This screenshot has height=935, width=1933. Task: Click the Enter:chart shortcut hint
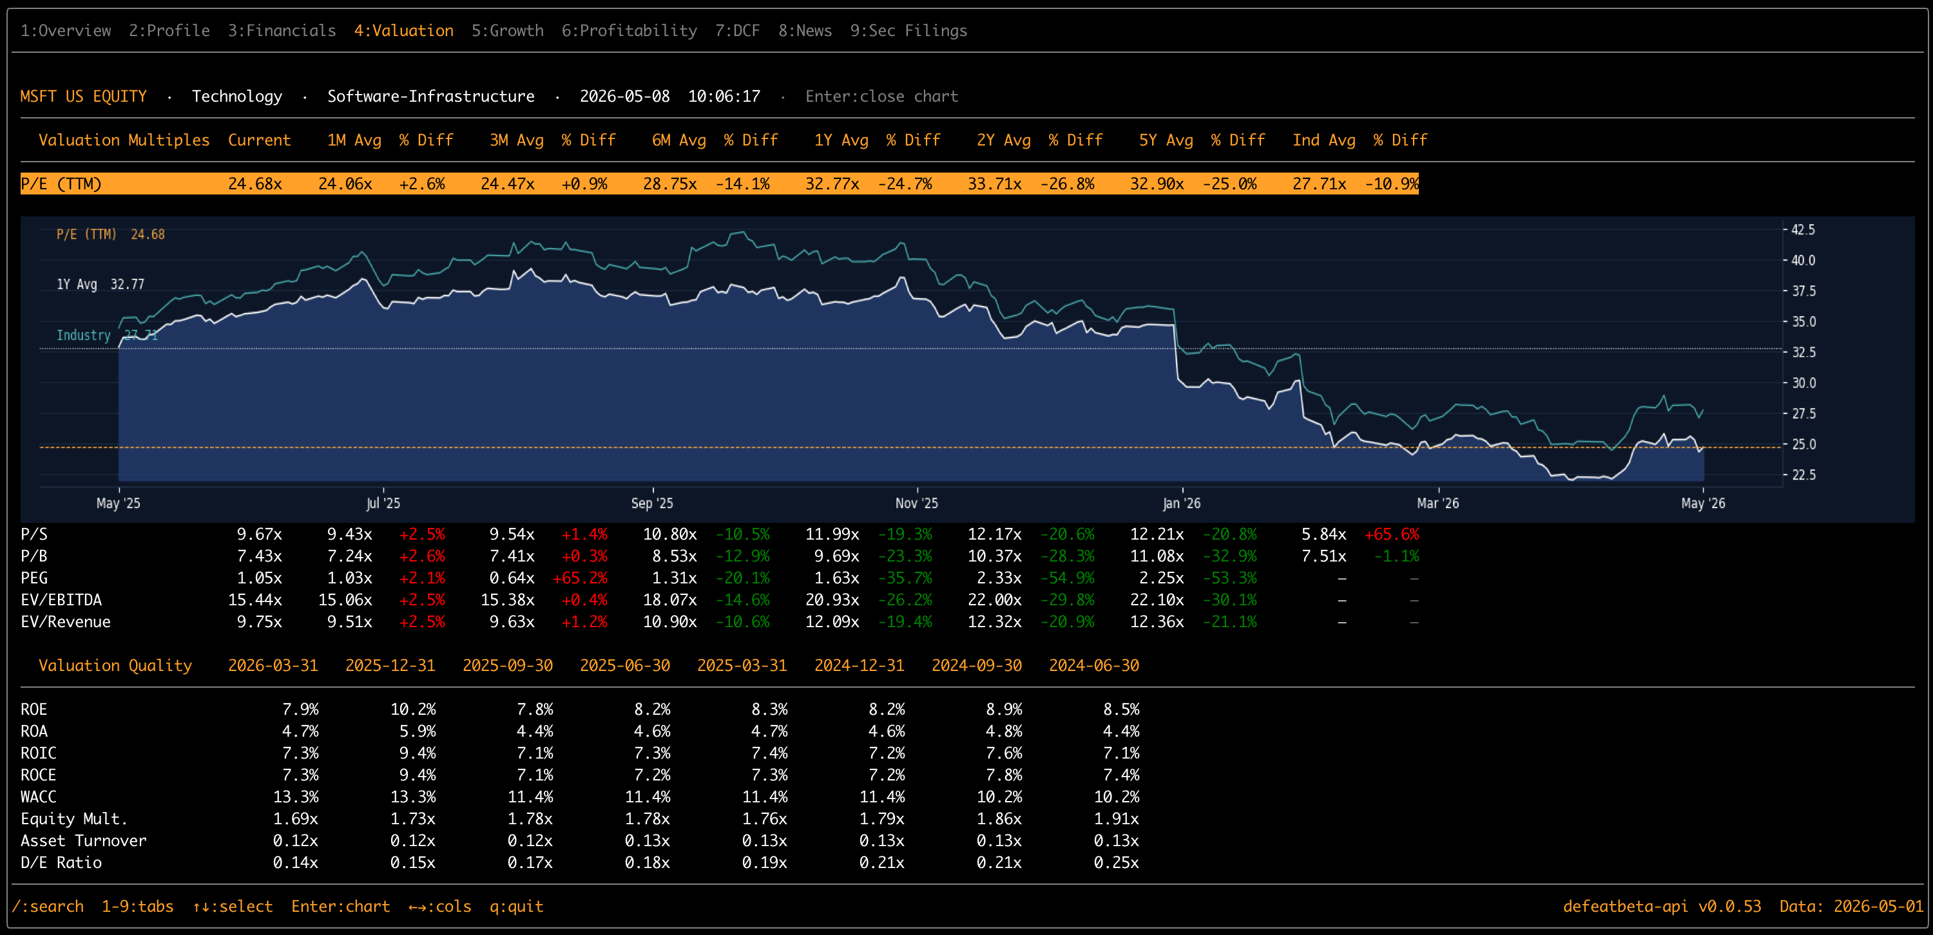[341, 907]
